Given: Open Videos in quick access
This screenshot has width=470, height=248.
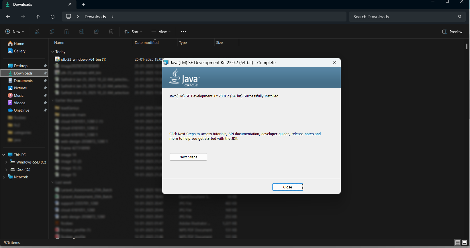Looking at the screenshot, I should point(19,103).
